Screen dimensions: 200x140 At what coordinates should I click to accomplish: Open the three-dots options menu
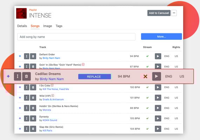174,13
